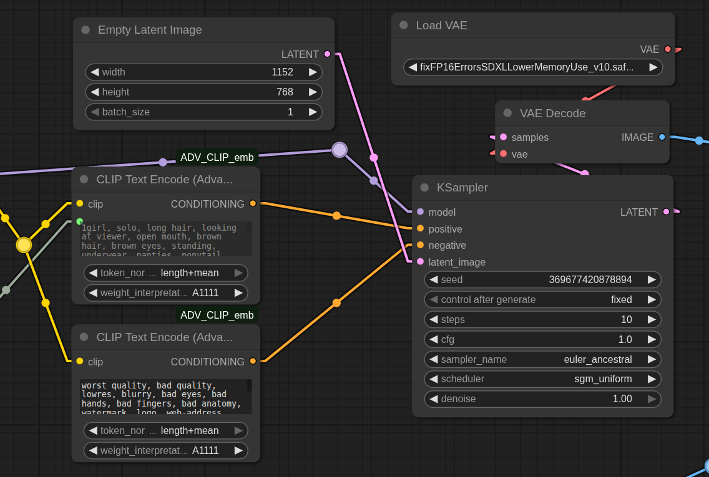Click the KSampler LATENT output port

(x=666, y=212)
